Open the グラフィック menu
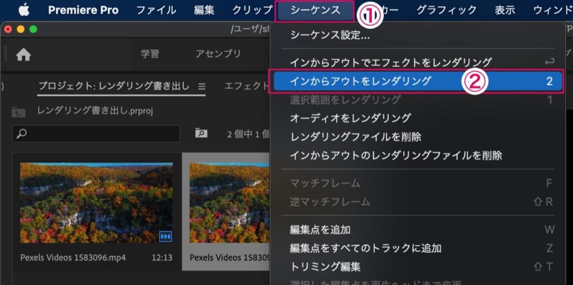 tap(447, 10)
